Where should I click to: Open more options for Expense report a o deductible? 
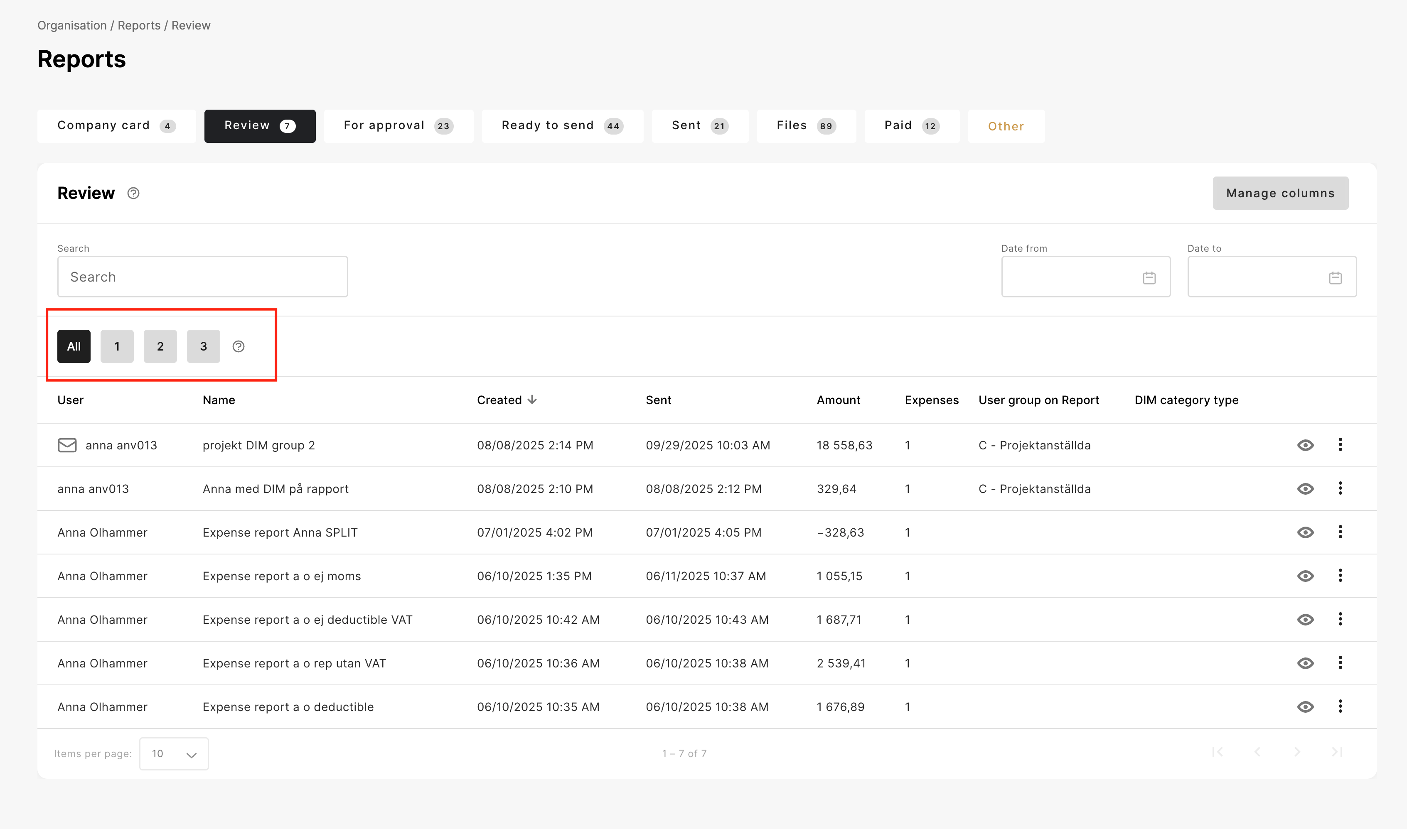(1340, 706)
